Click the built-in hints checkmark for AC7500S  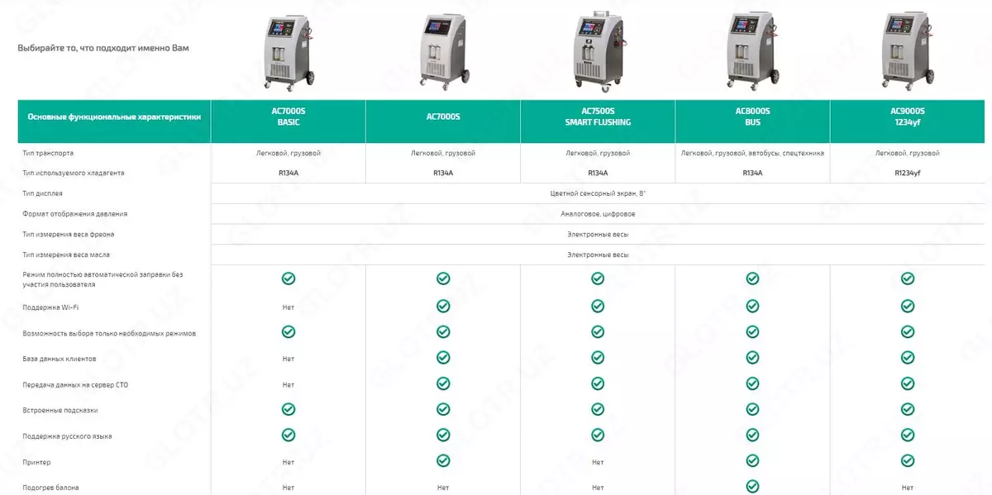[598, 409]
